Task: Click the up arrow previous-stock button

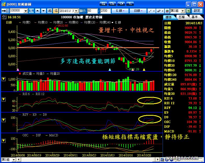Action: point(38,11)
